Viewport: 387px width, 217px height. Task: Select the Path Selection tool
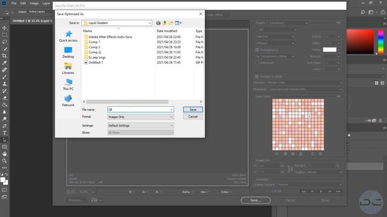4,140
